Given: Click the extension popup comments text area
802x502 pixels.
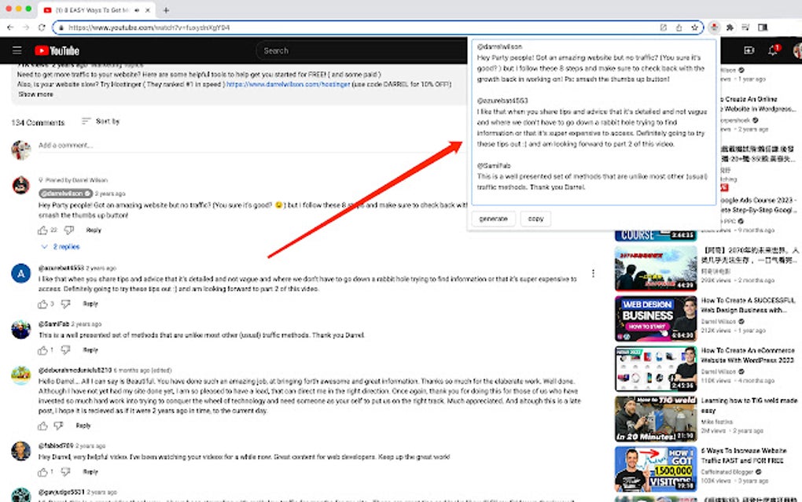Looking at the screenshot, I should 594,122.
